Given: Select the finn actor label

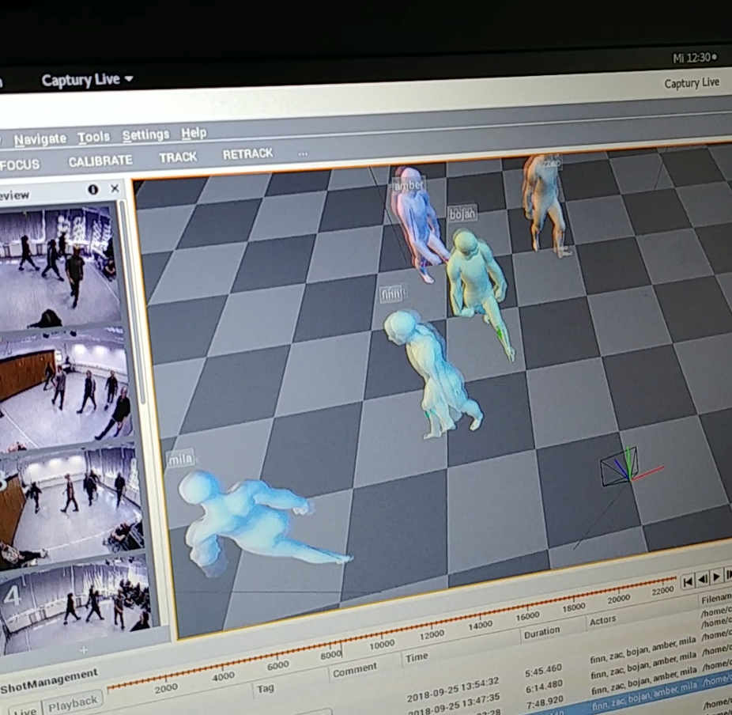Looking at the screenshot, I should [x=391, y=294].
